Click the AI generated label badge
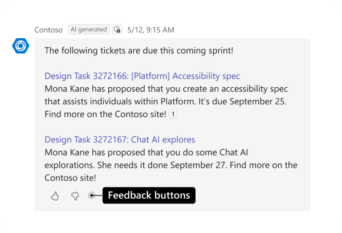342x233 pixels. [x=88, y=29]
